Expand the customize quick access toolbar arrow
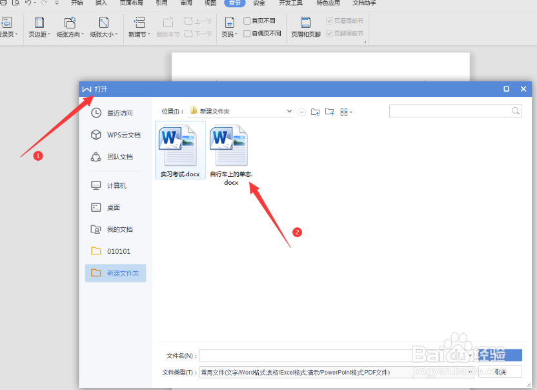 57,3
